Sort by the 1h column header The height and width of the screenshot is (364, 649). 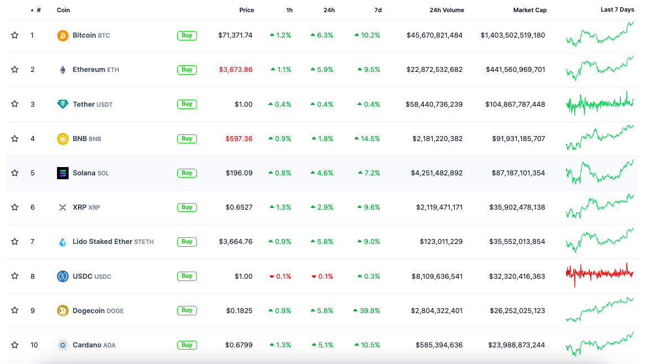[x=289, y=10]
